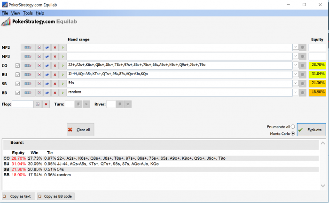Toggle gray round button in SB row
Screen dimensions: 329x203
(x=302, y=84)
